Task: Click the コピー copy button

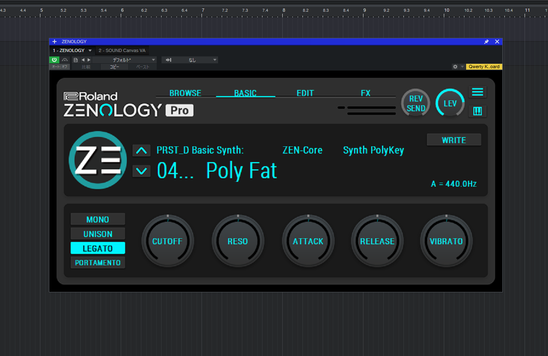Action: 114,67
